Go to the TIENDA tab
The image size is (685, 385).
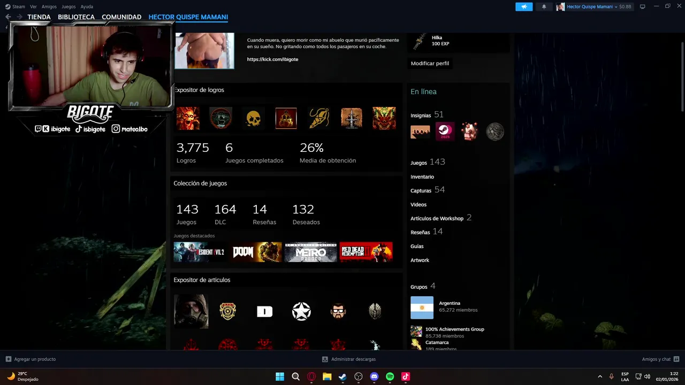[39, 17]
